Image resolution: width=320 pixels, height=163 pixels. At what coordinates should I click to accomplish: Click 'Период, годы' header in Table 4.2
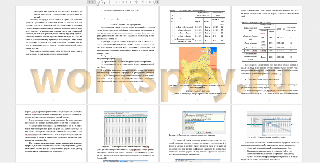click(280, 29)
